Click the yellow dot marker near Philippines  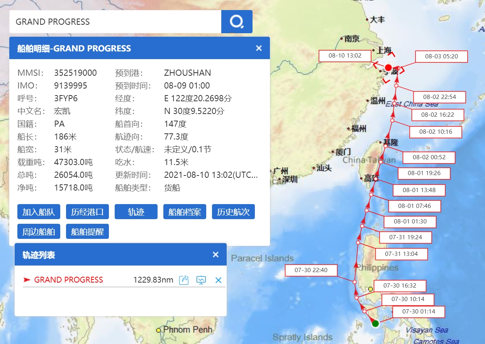370,289
